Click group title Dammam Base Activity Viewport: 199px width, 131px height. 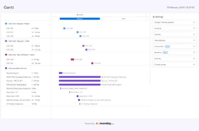point(18,68)
